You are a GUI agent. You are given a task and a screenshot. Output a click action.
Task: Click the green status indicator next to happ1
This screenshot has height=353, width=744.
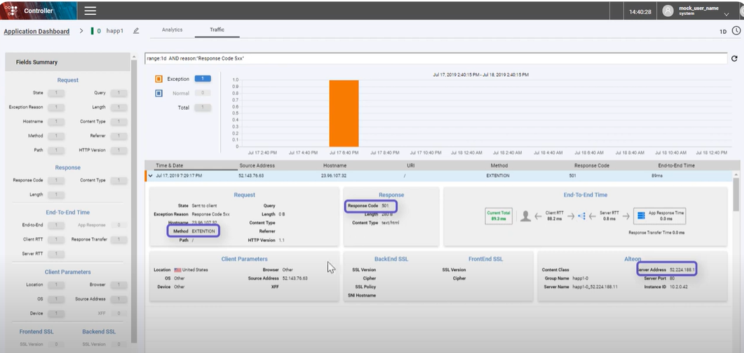click(92, 31)
